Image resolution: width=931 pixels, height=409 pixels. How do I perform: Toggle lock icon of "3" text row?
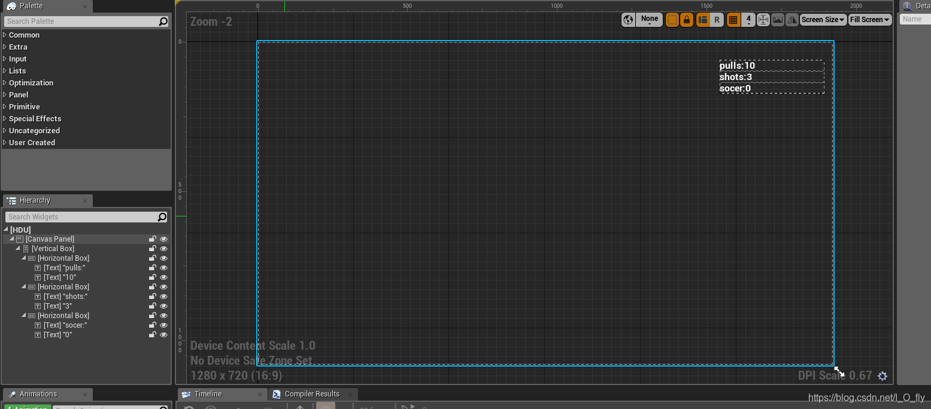pos(153,306)
